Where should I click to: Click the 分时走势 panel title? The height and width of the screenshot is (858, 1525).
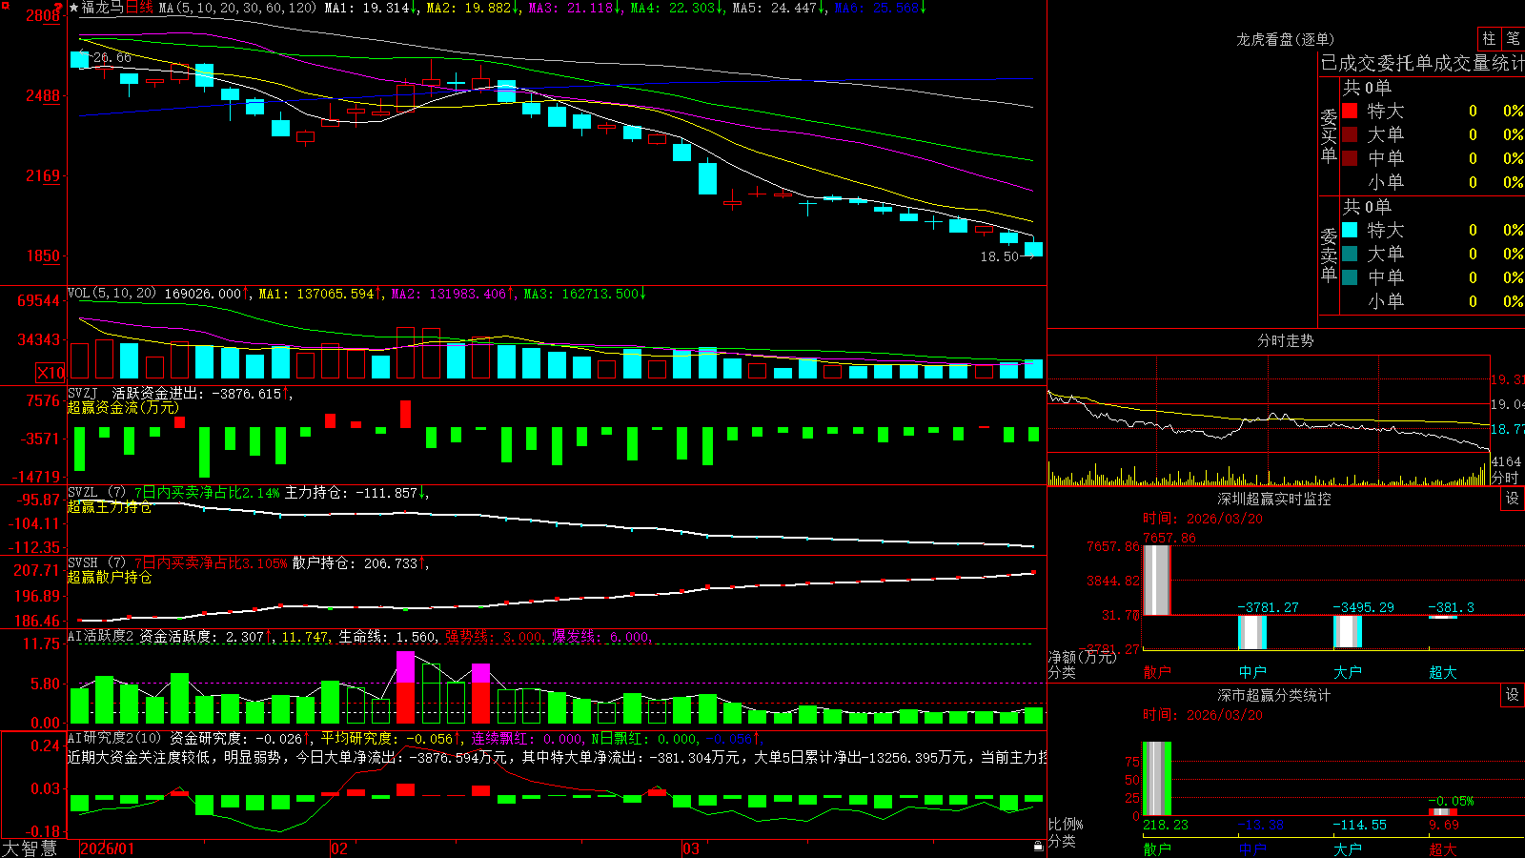coord(1285,340)
